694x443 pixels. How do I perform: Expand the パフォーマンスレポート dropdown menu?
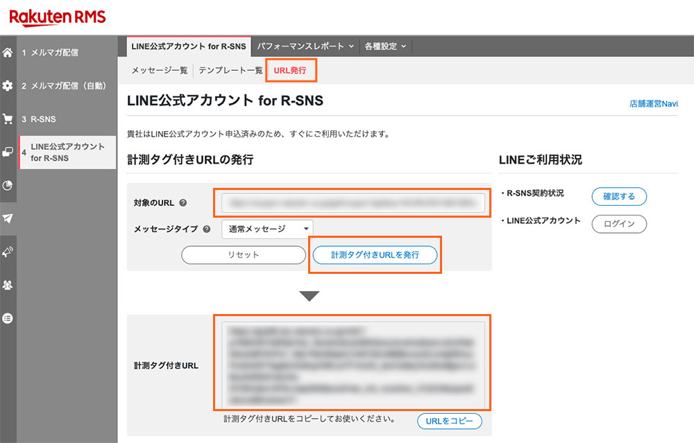pyautogui.click(x=305, y=46)
